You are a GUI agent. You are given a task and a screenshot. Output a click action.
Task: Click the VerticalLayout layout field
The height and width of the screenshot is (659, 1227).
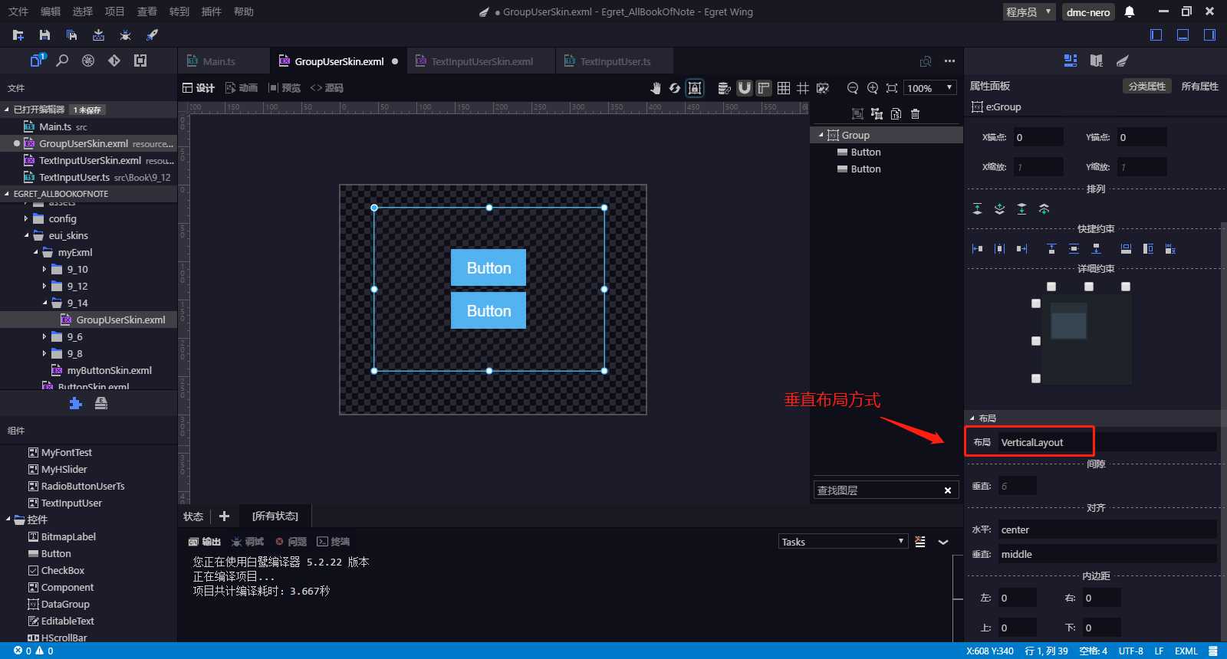1107,442
